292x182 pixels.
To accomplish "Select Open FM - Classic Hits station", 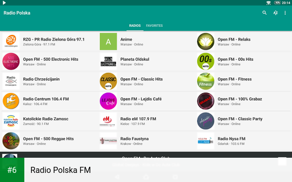I will pos(141,79).
